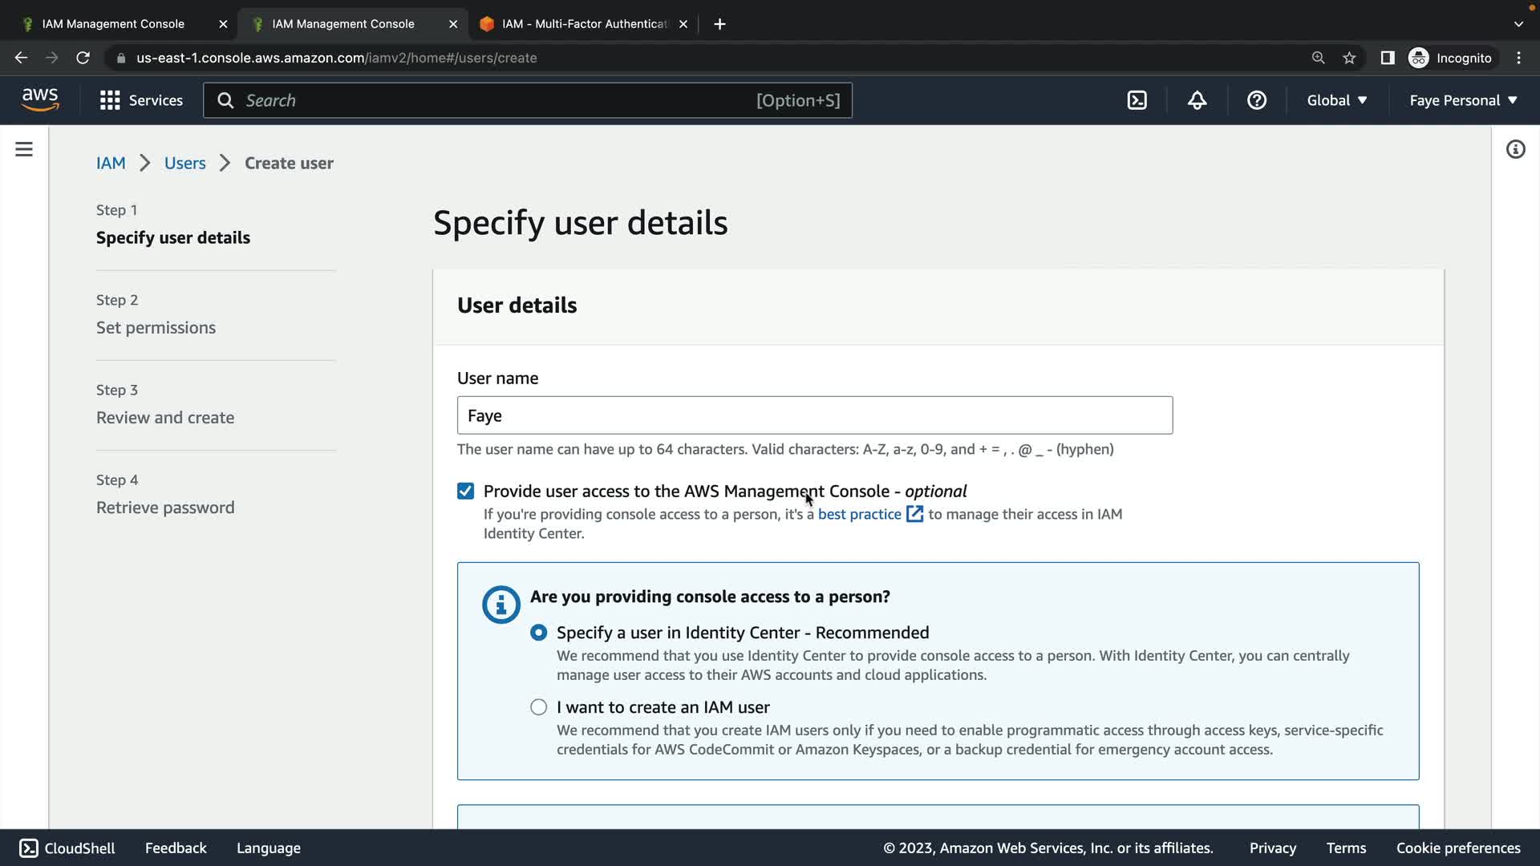Open CloudShell from the top navigation bar
The image size is (1540, 866).
tap(1137, 100)
